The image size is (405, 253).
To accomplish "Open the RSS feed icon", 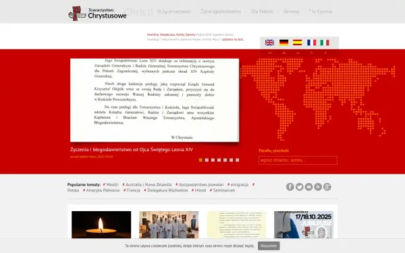I will coord(318,187).
